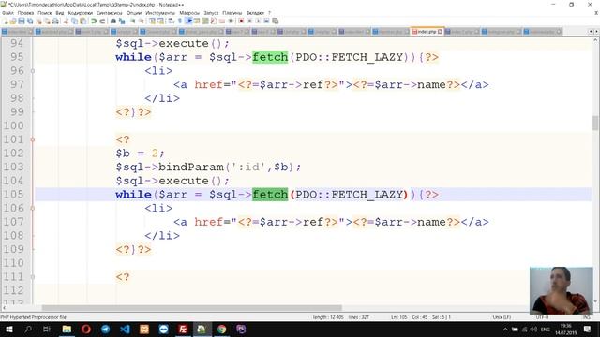Viewport: 600px width, 337px height.
Task: Click UTF-8 encoding in status bar
Action: [x=542, y=317]
